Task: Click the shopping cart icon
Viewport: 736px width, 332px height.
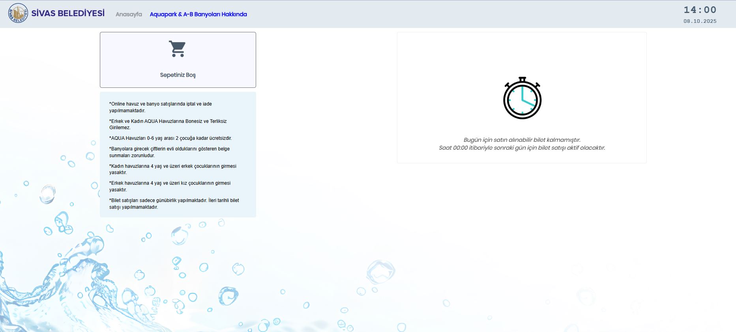Action: pyautogui.click(x=177, y=49)
